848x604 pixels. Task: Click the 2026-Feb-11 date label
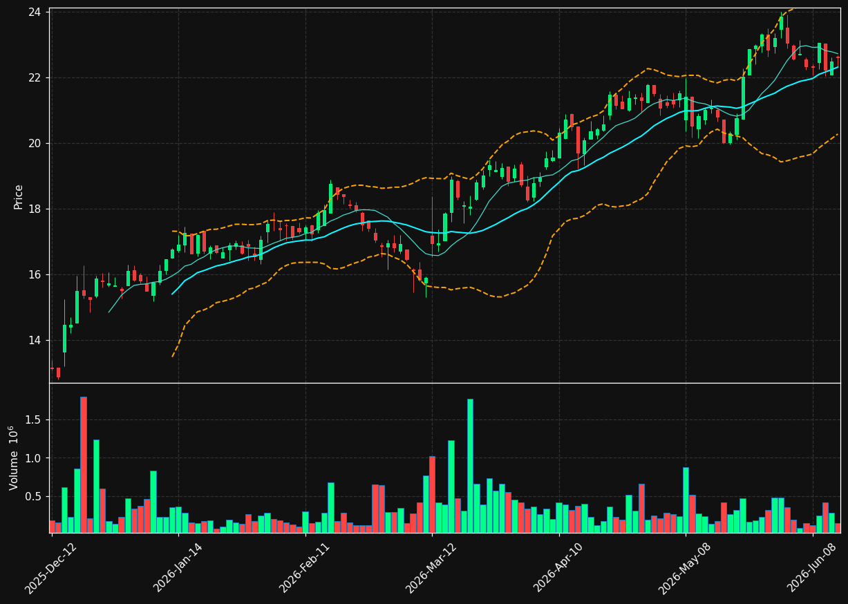(x=305, y=568)
